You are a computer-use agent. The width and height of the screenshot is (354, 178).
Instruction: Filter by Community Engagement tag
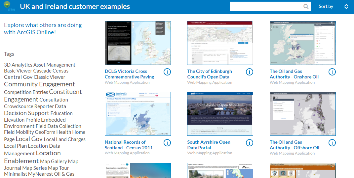tap(39, 84)
